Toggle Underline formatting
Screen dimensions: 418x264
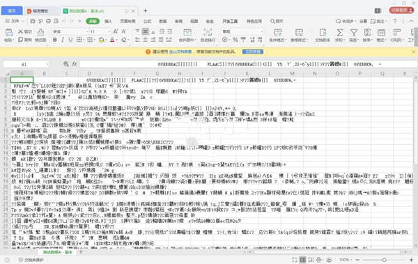point(70,40)
